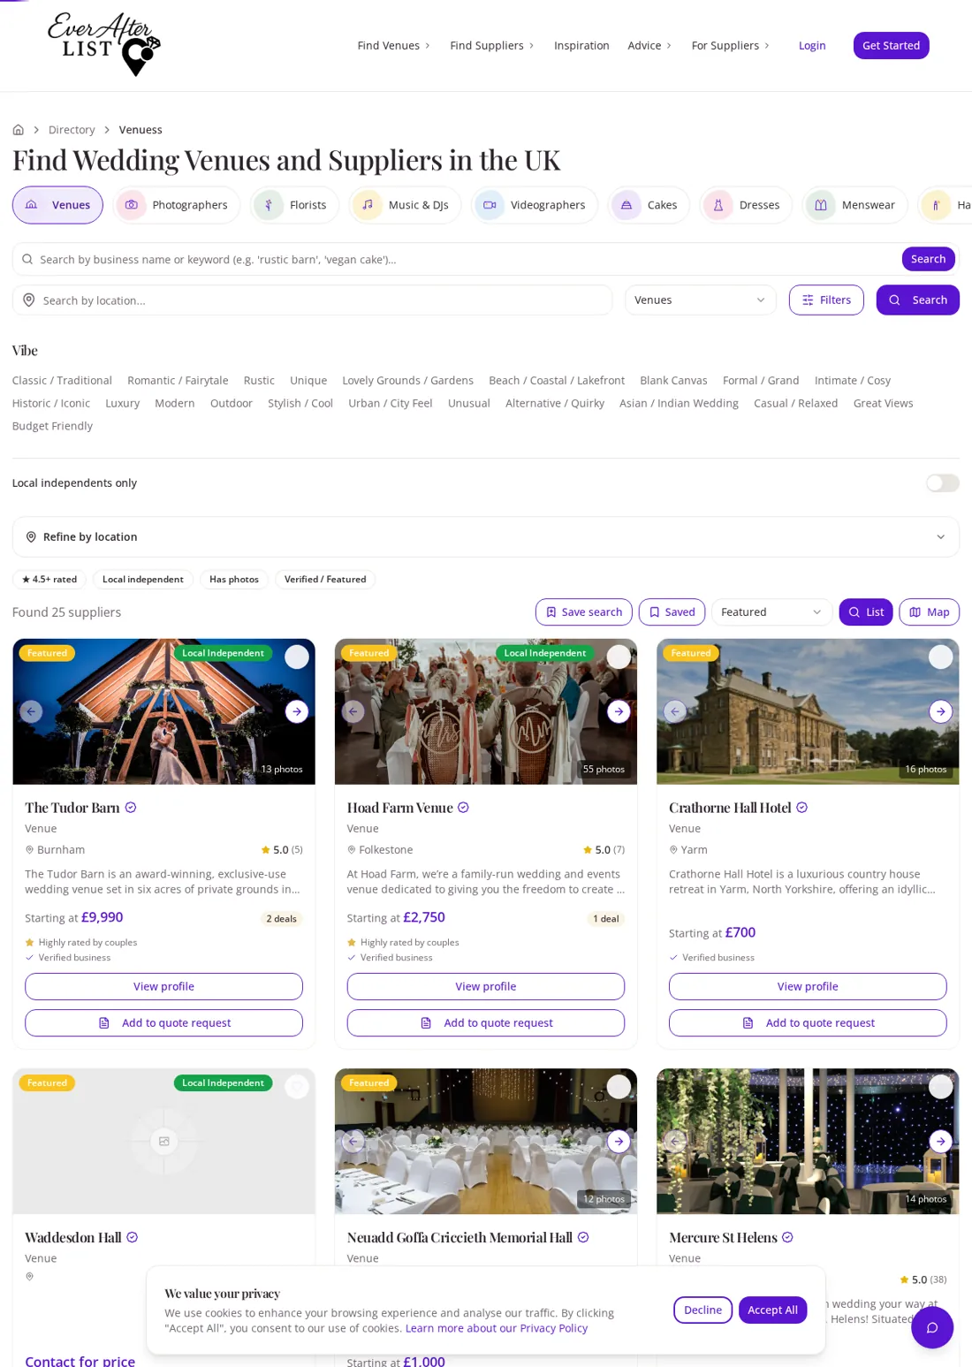972x1367 pixels.
Task: Go to next photo on The Tudor Barn
Action: coord(297,711)
